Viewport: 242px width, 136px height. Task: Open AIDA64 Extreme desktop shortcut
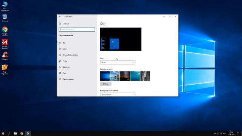(5, 44)
